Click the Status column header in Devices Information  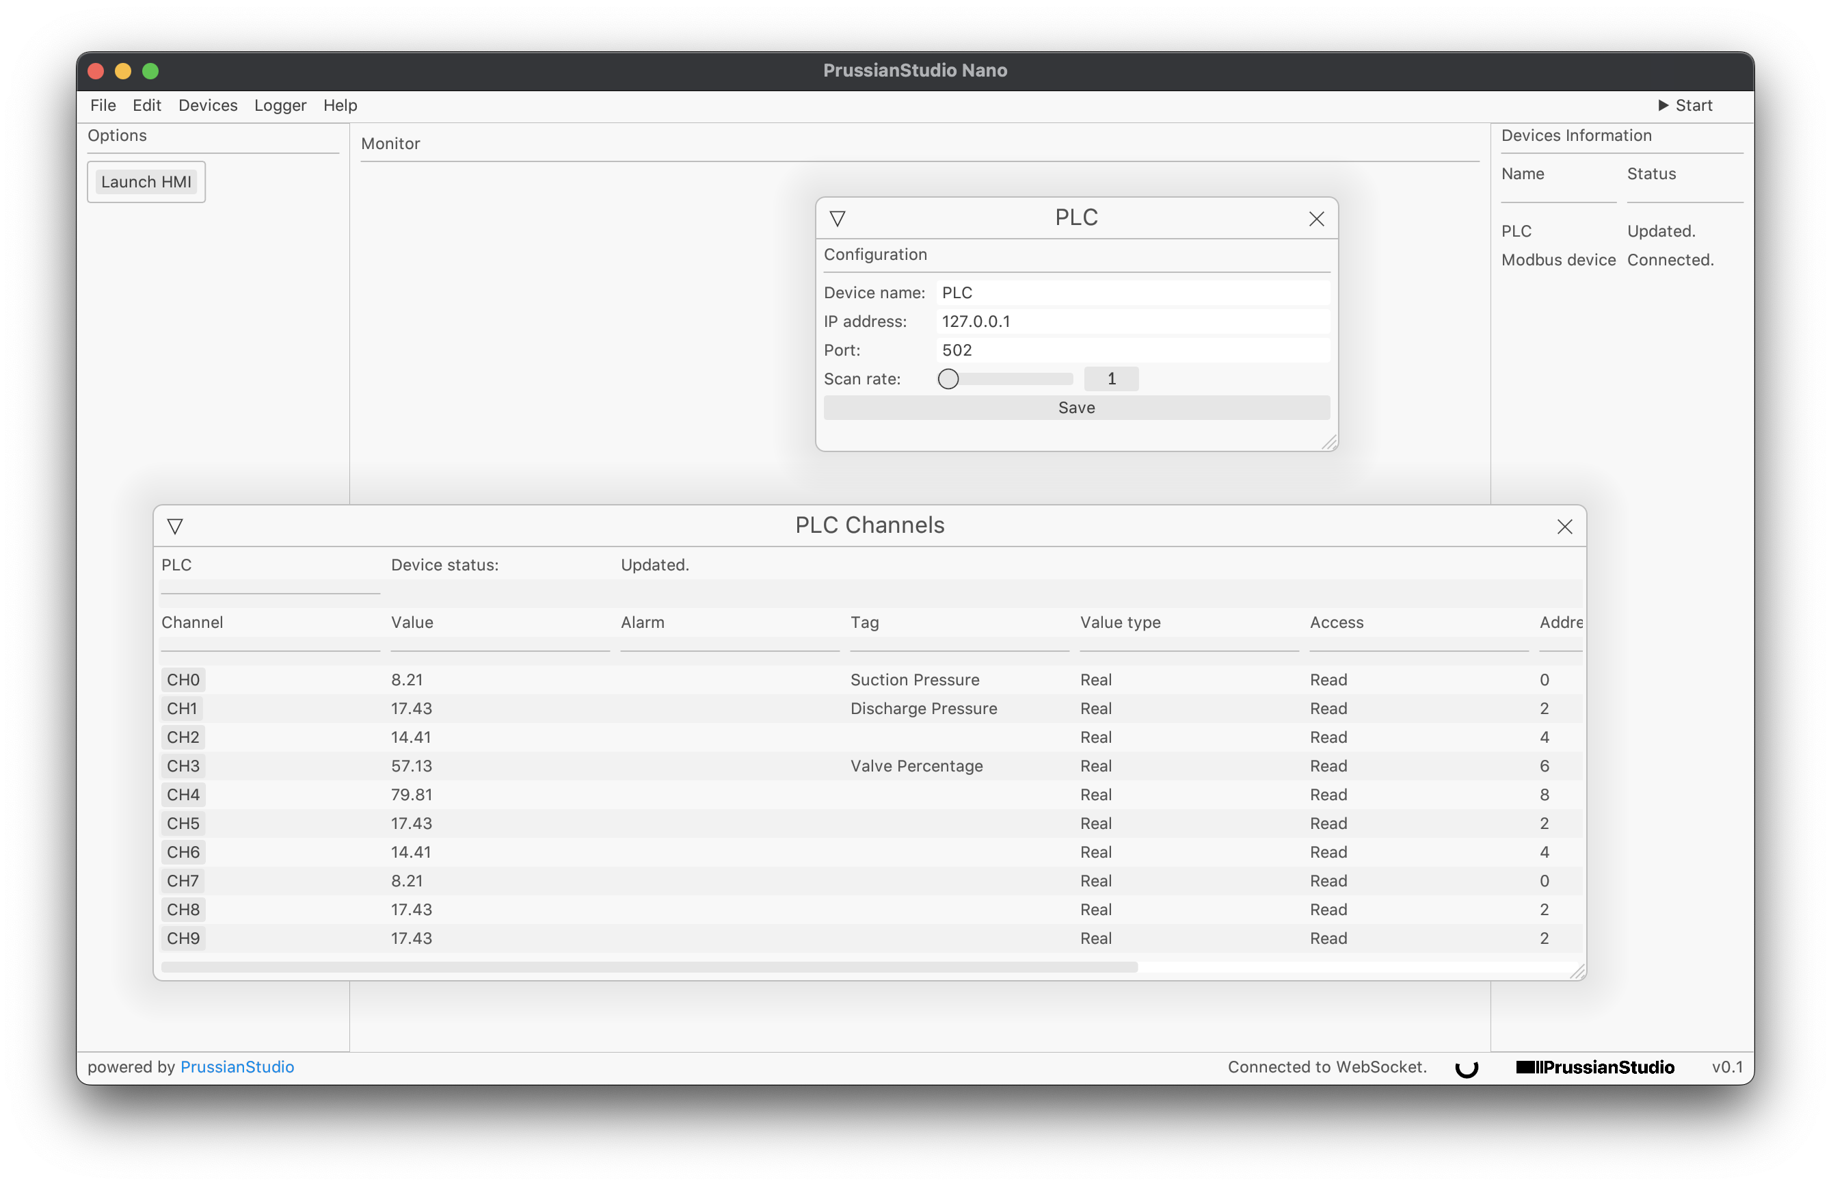click(1651, 174)
